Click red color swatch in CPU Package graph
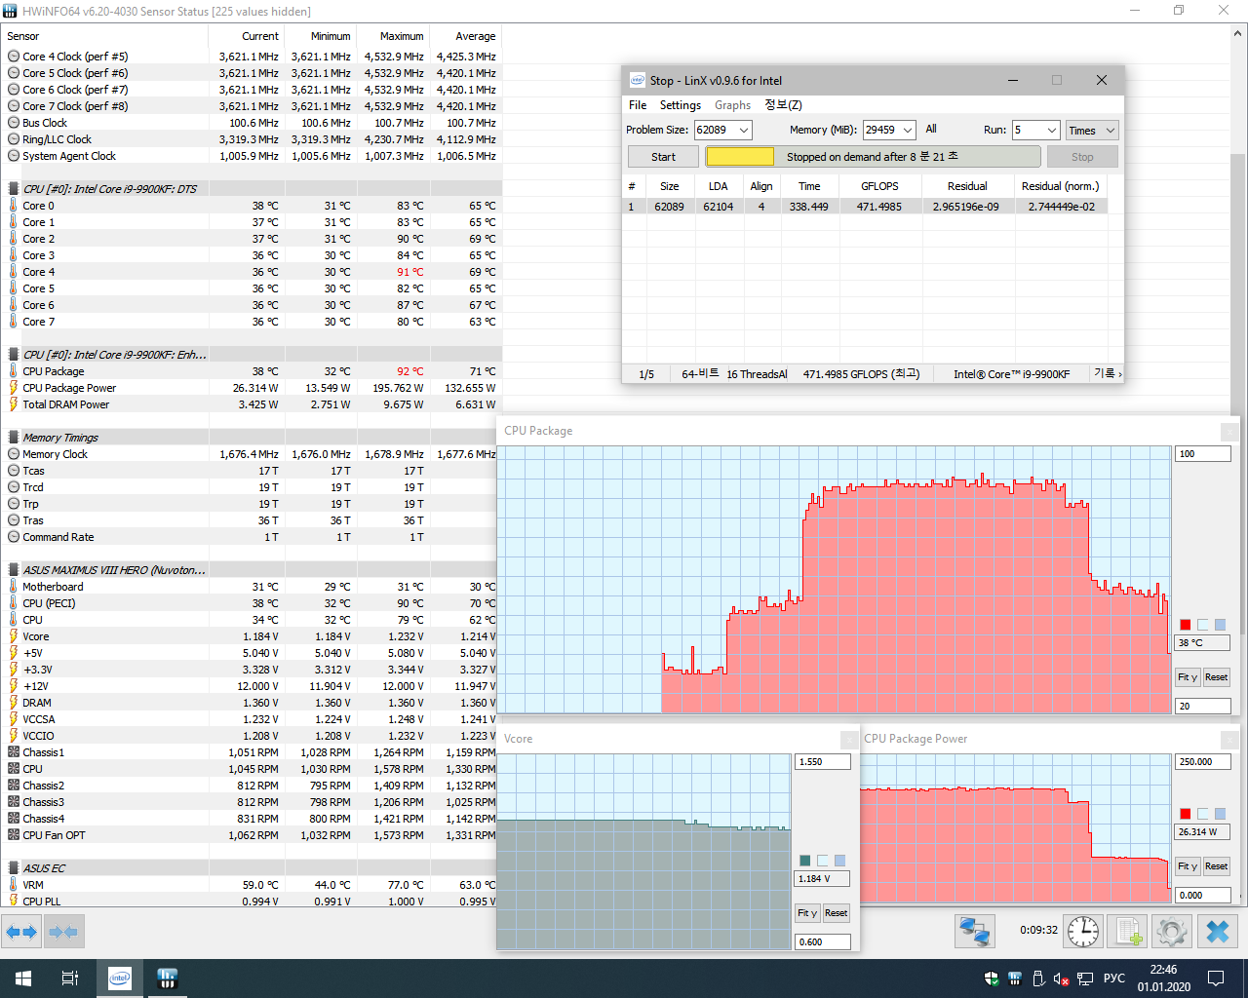 point(1185,625)
